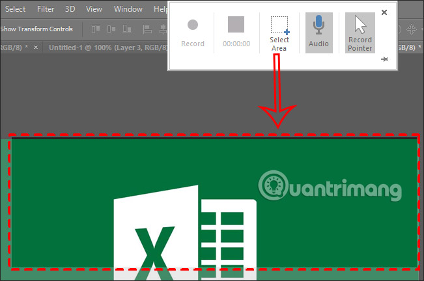Toggle the Record Pointer option

click(360, 33)
